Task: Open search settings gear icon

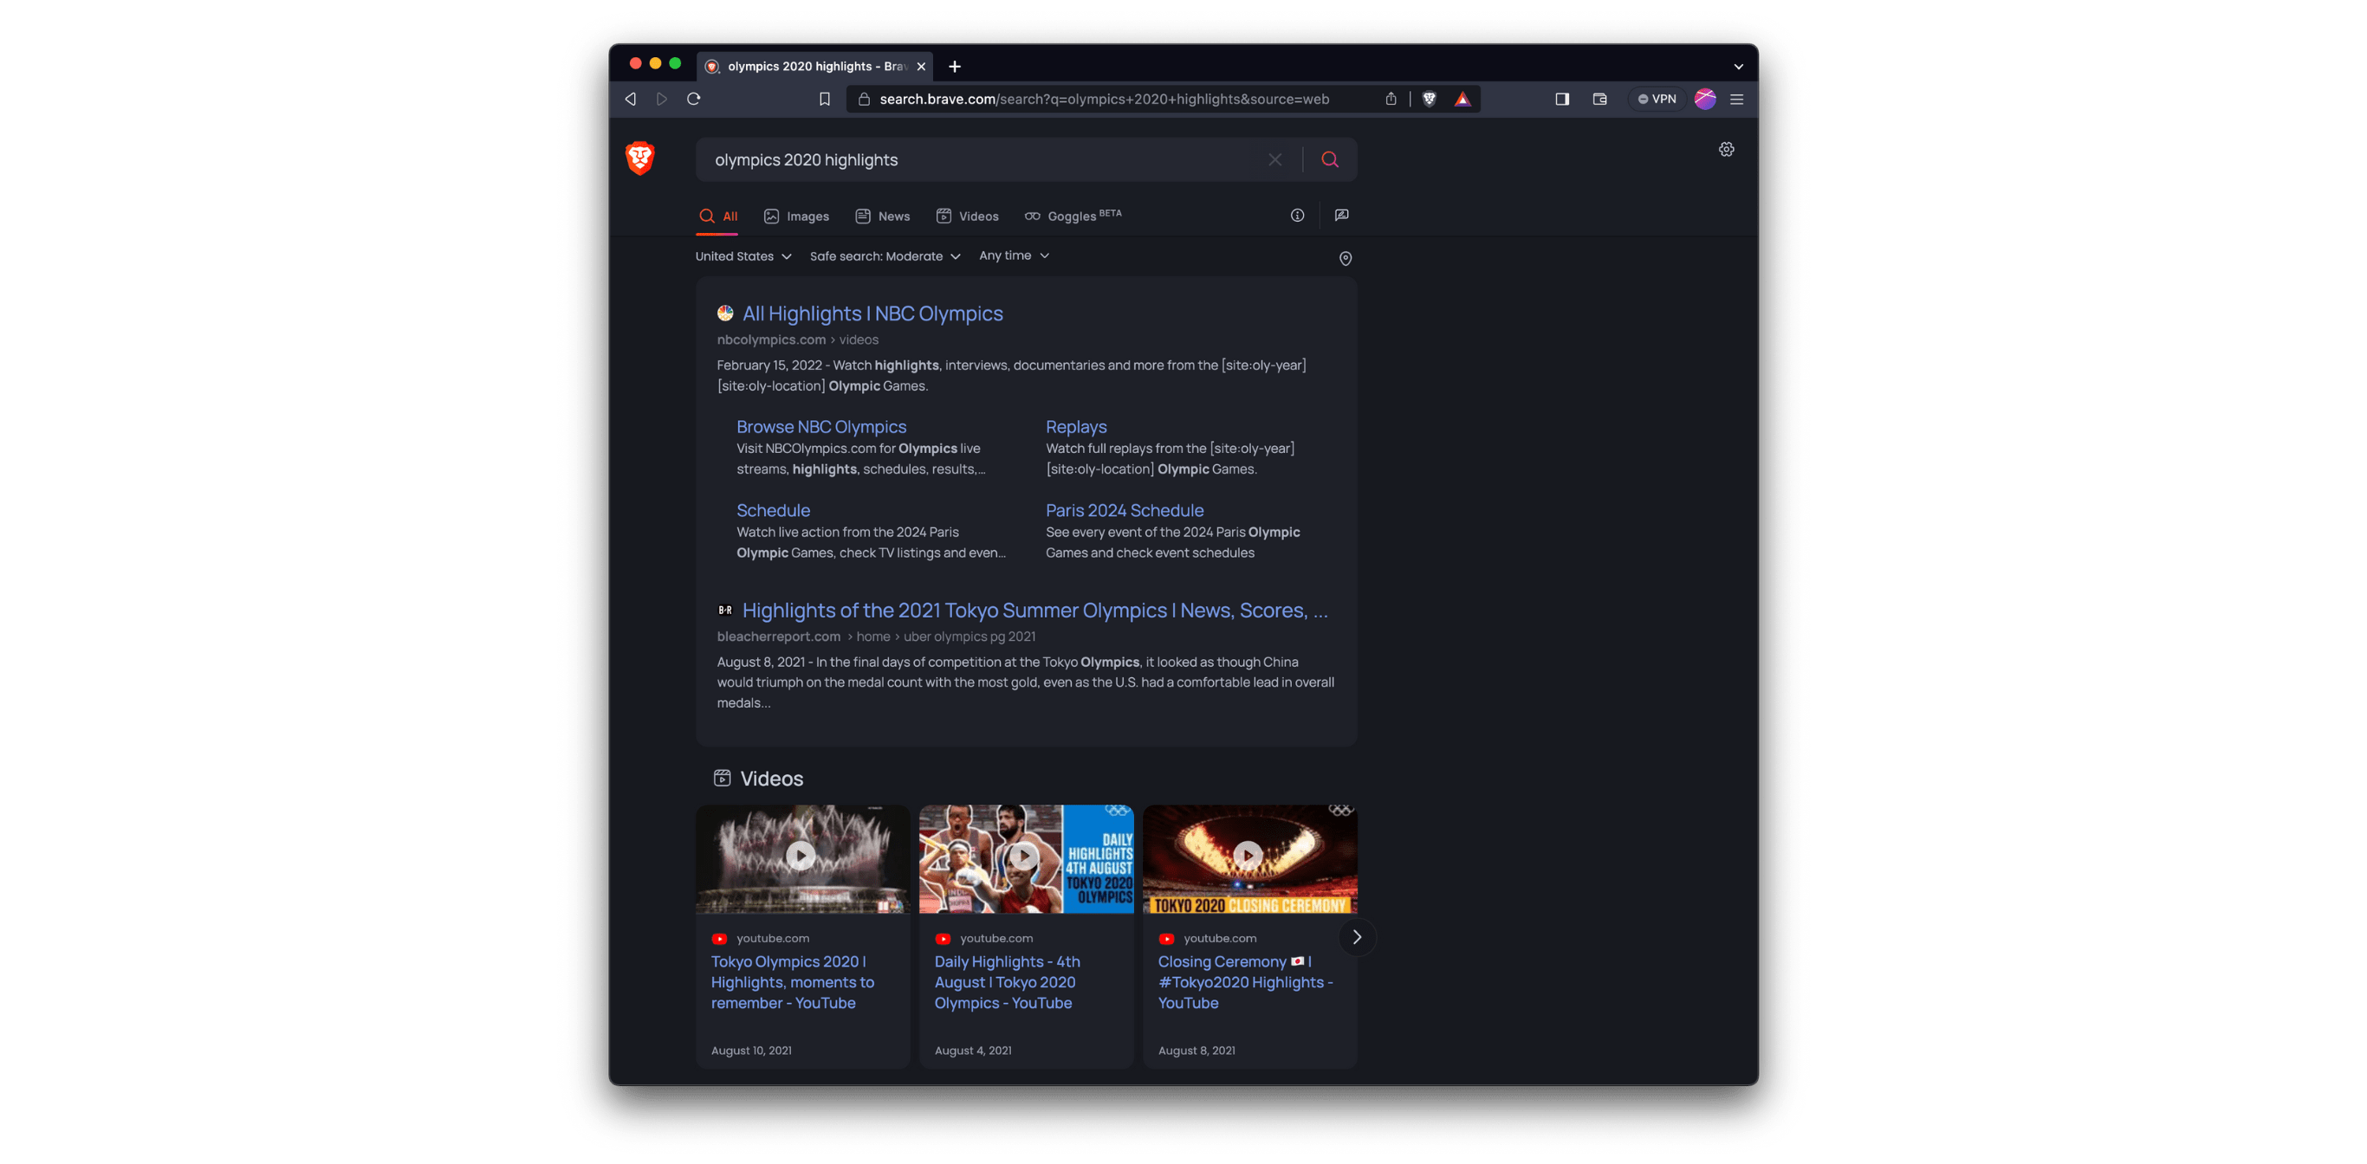Action: pyautogui.click(x=1727, y=150)
